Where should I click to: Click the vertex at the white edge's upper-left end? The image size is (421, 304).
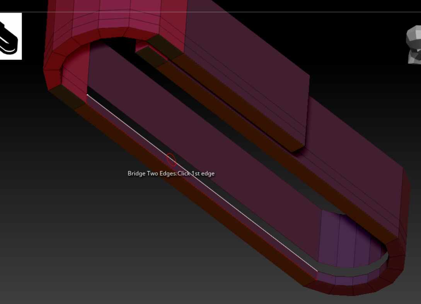point(87,95)
